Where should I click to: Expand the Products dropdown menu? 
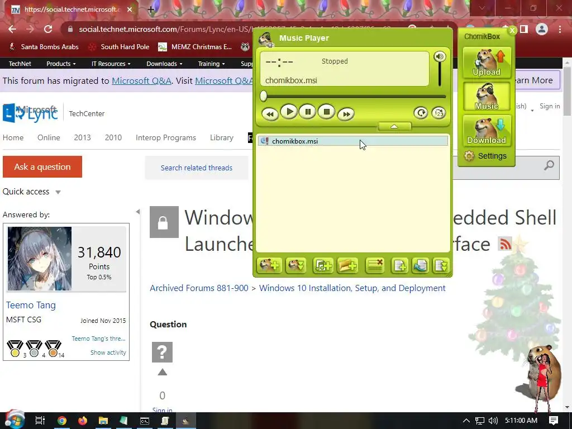61,64
